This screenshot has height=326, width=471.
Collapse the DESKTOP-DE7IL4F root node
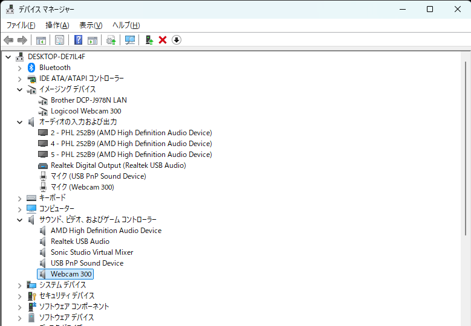coord(8,57)
